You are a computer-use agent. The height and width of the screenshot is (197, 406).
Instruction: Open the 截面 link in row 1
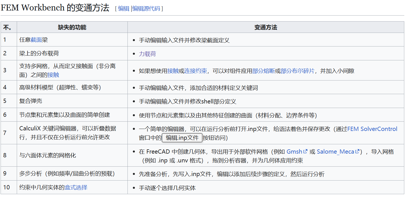(x=36, y=40)
